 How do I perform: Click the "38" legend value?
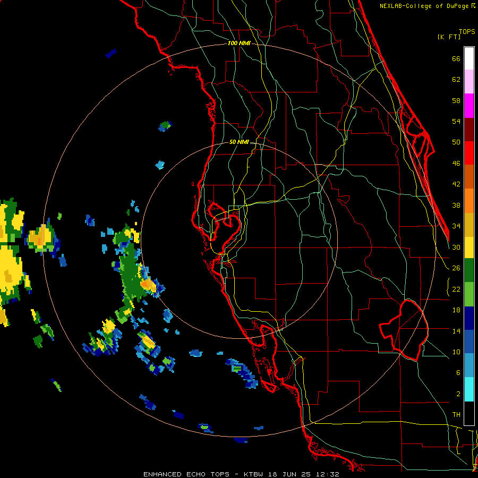click(456, 205)
